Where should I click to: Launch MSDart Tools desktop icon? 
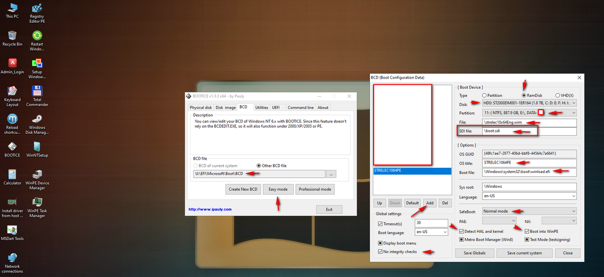pyautogui.click(x=12, y=233)
